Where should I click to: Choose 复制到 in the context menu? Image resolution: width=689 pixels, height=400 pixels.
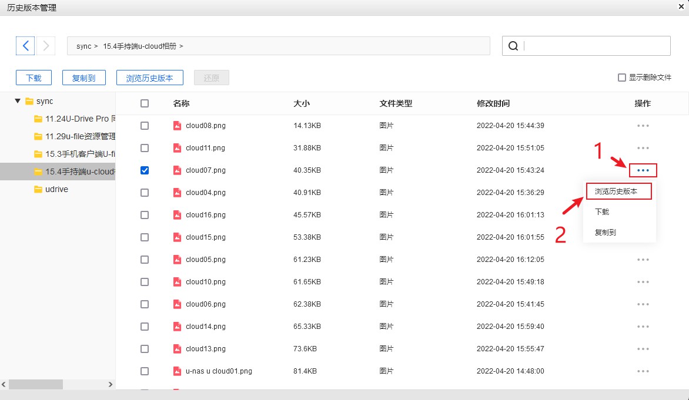pyautogui.click(x=605, y=233)
